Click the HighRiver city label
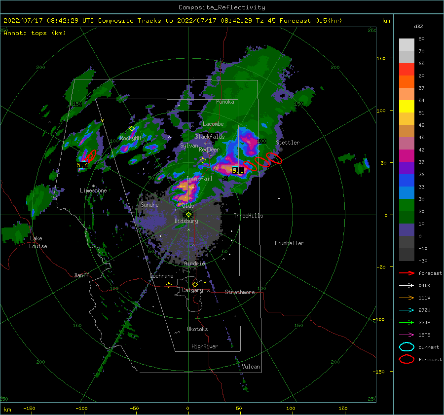444x415 pixels. click(x=205, y=346)
